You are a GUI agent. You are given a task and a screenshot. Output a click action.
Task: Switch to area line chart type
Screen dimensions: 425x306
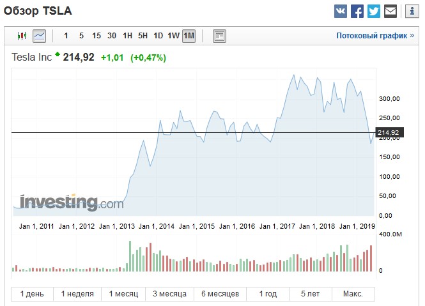(39, 36)
